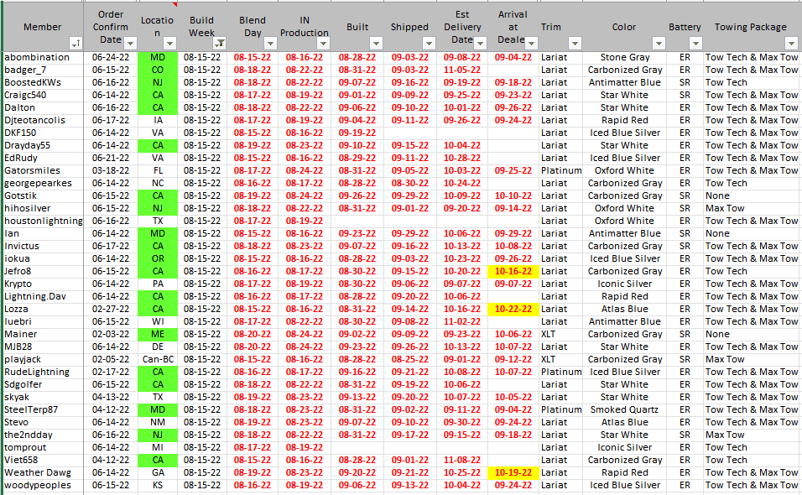Open the IN Production filter dropdown
The image size is (802, 495).
(322, 43)
